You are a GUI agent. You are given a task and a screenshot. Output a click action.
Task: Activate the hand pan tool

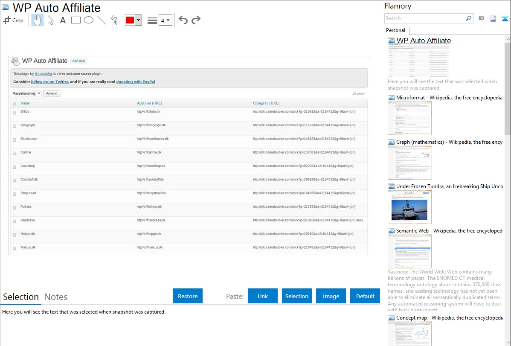(x=38, y=20)
